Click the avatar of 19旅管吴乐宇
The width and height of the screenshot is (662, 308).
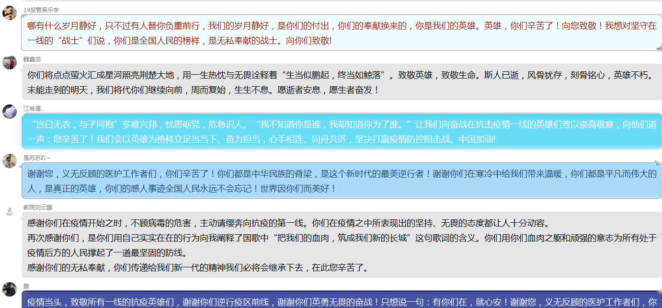tap(10, 13)
